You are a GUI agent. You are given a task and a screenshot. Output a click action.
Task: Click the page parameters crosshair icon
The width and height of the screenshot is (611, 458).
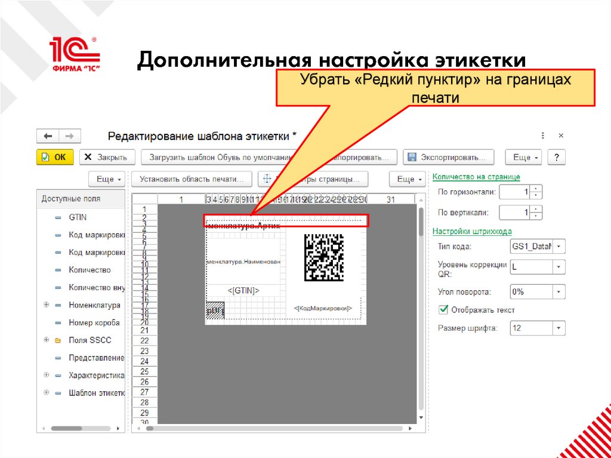[x=267, y=179]
